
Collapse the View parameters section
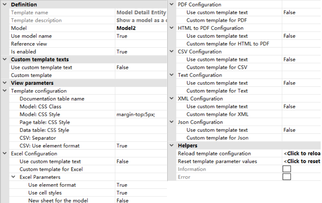(5, 83)
